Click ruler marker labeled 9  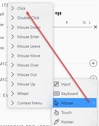[x=67, y=22]
